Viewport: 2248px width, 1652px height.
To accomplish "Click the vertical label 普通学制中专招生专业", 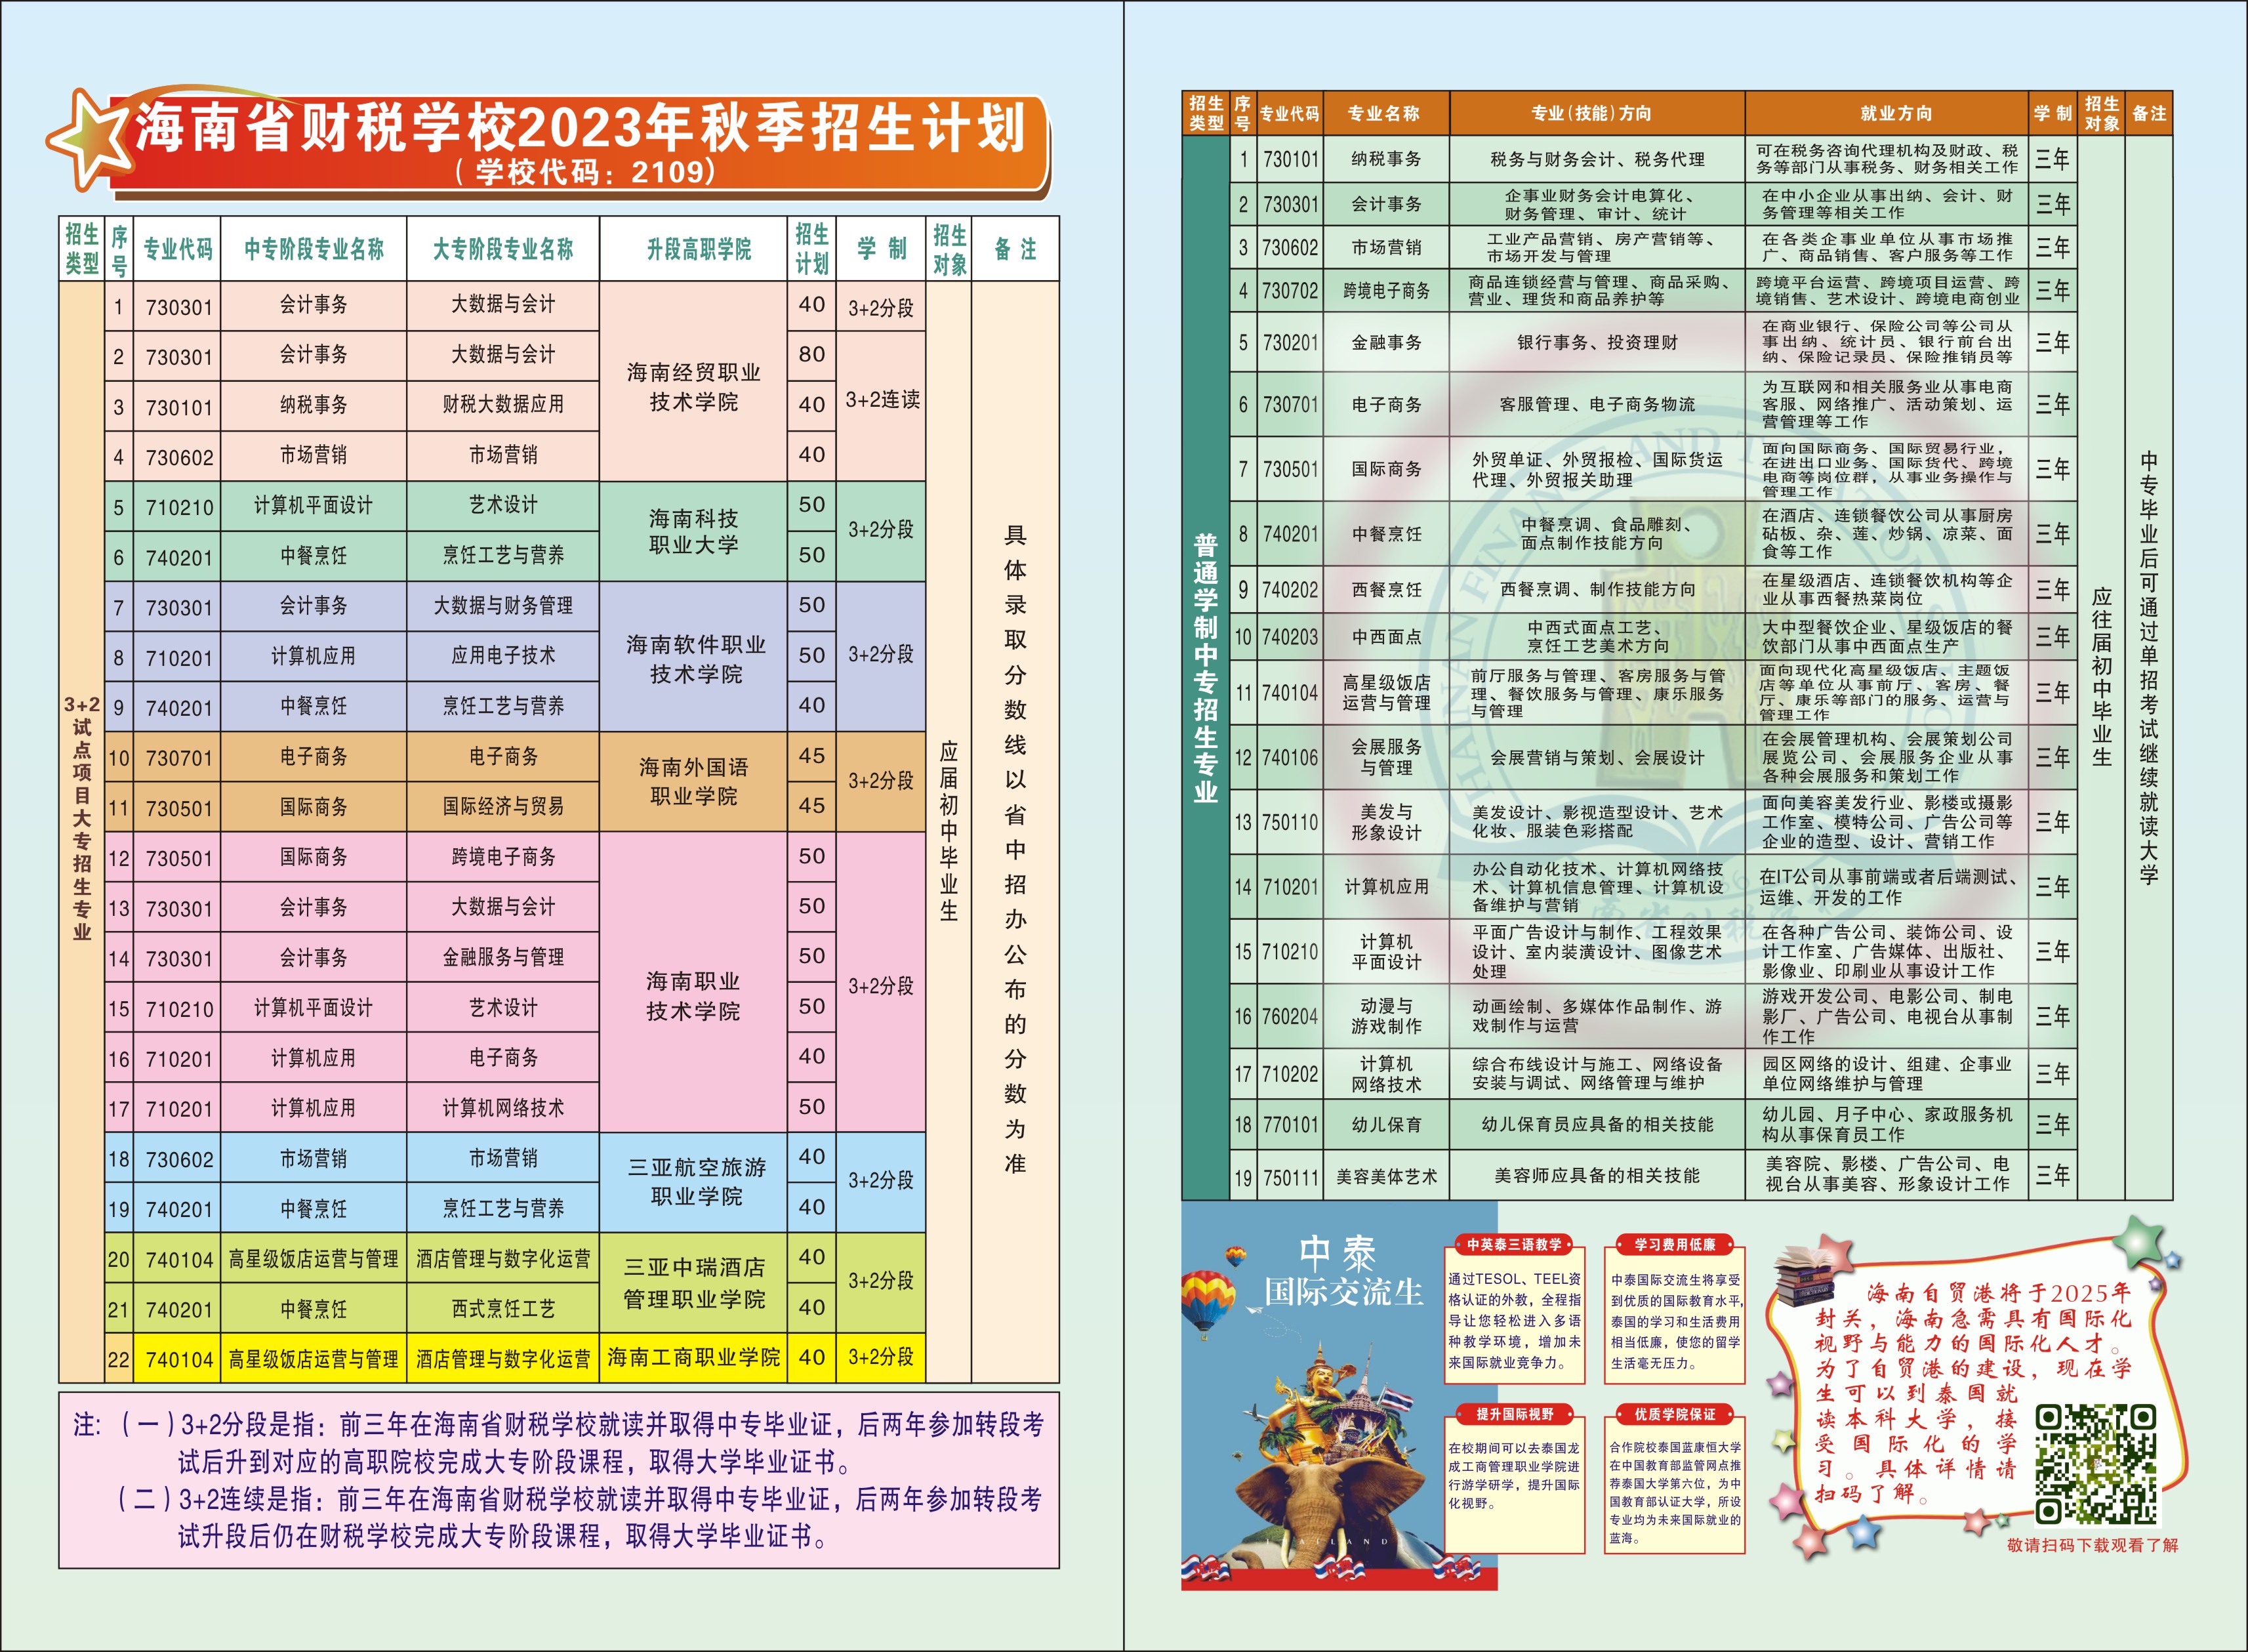I will coord(1206,668).
